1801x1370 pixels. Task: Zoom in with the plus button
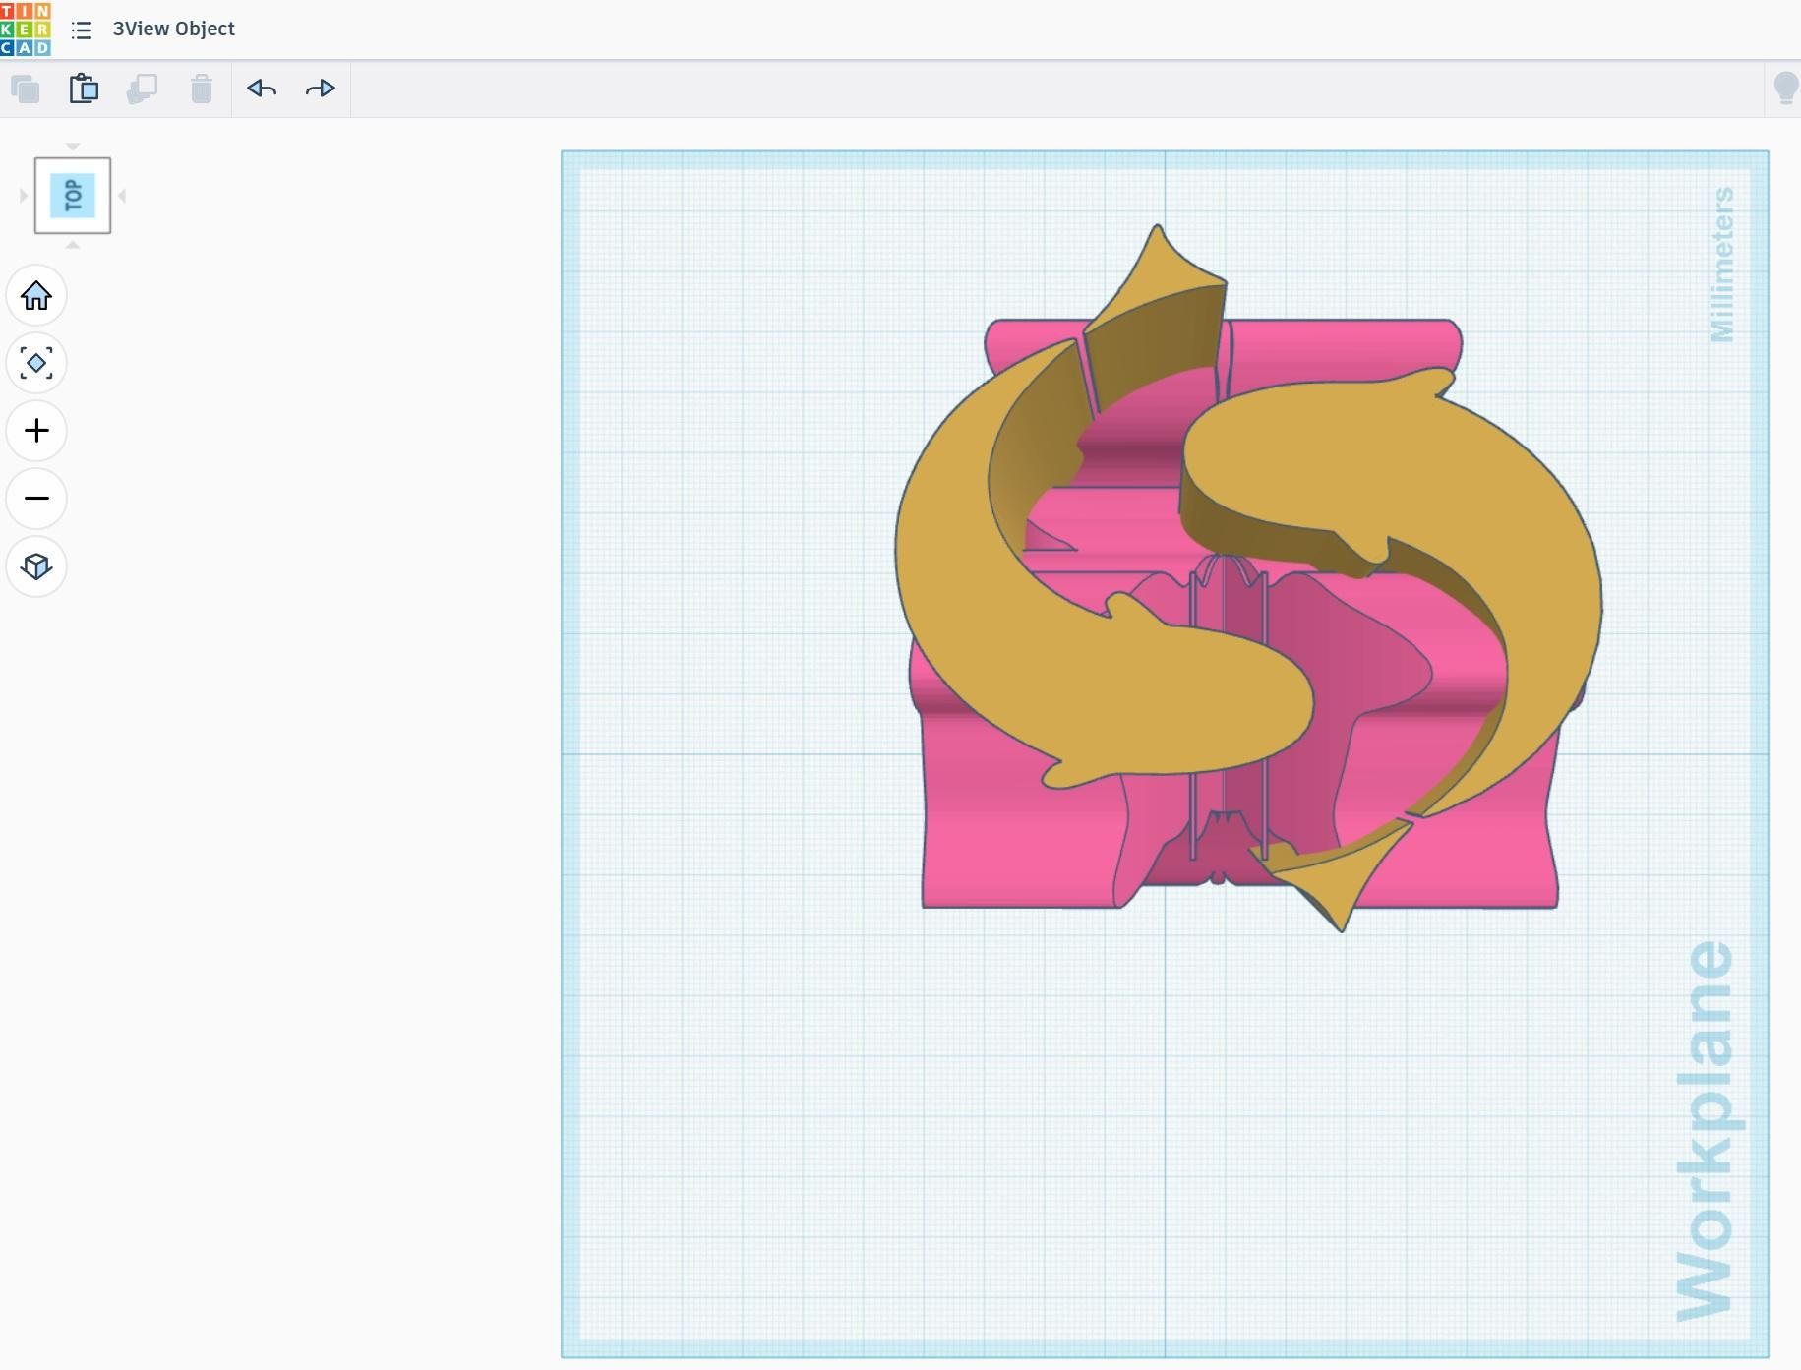click(36, 431)
